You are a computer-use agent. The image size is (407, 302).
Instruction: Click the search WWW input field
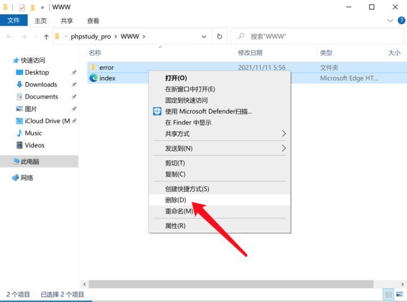coord(317,36)
